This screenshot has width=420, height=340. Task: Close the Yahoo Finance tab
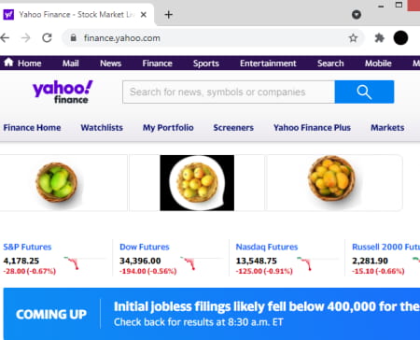coord(144,15)
